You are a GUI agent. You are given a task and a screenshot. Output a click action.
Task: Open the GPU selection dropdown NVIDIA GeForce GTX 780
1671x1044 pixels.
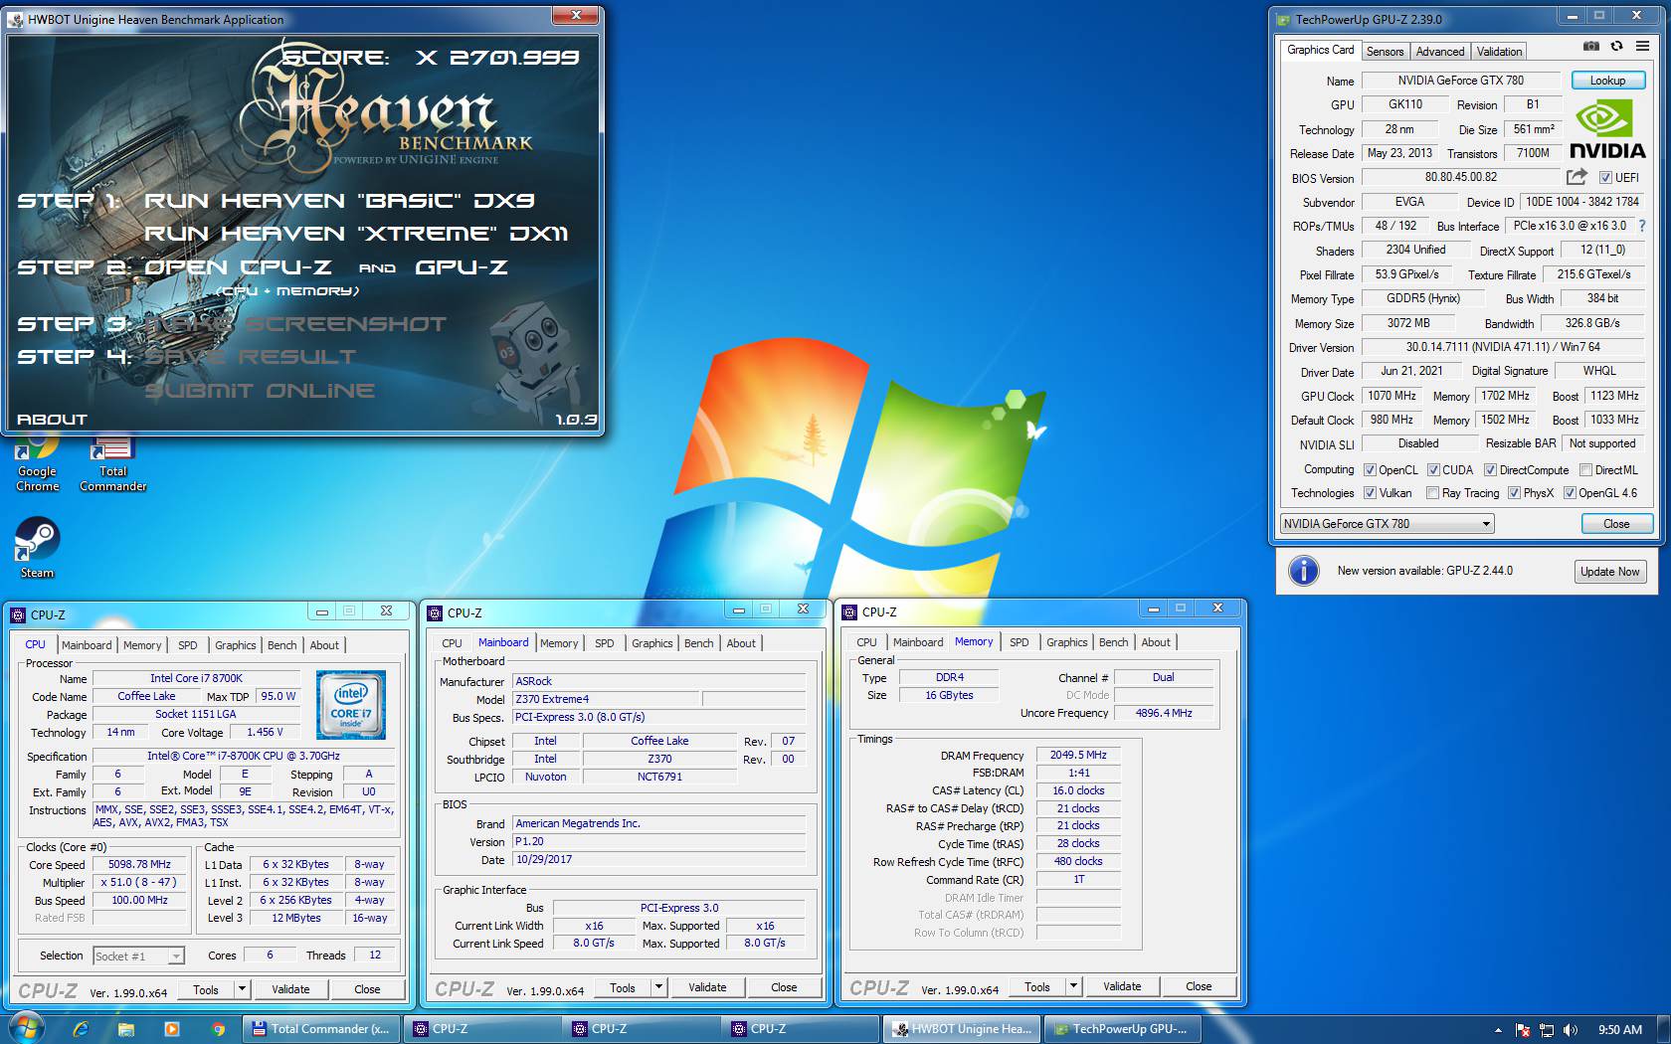click(1388, 524)
